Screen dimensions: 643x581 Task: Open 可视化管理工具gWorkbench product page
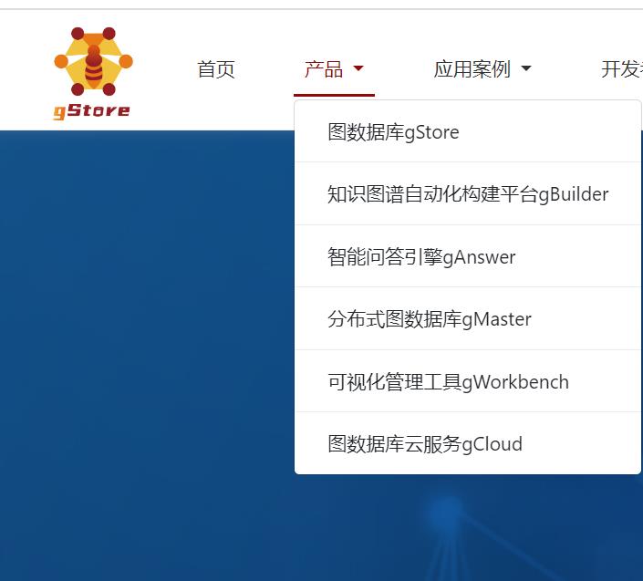click(468, 382)
